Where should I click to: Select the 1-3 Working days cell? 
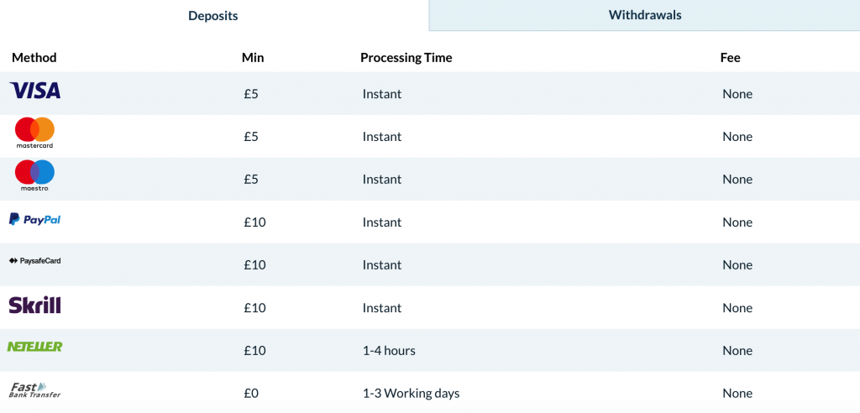pyautogui.click(x=411, y=393)
